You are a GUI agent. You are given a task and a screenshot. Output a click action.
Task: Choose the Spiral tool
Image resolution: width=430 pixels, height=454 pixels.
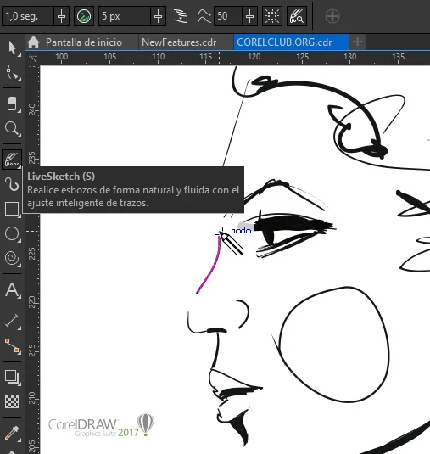click(x=12, y=258)
